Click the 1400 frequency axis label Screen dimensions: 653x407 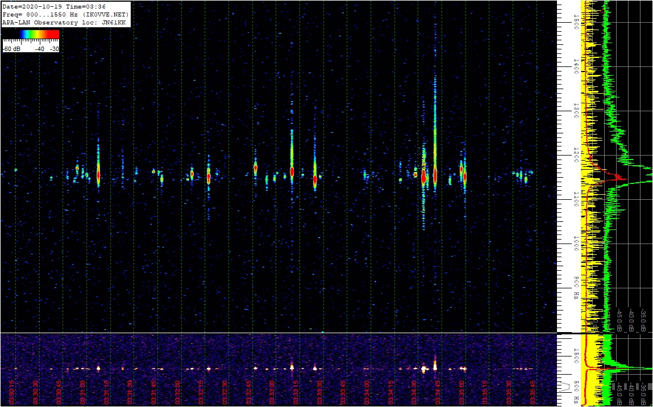point(576,66)
